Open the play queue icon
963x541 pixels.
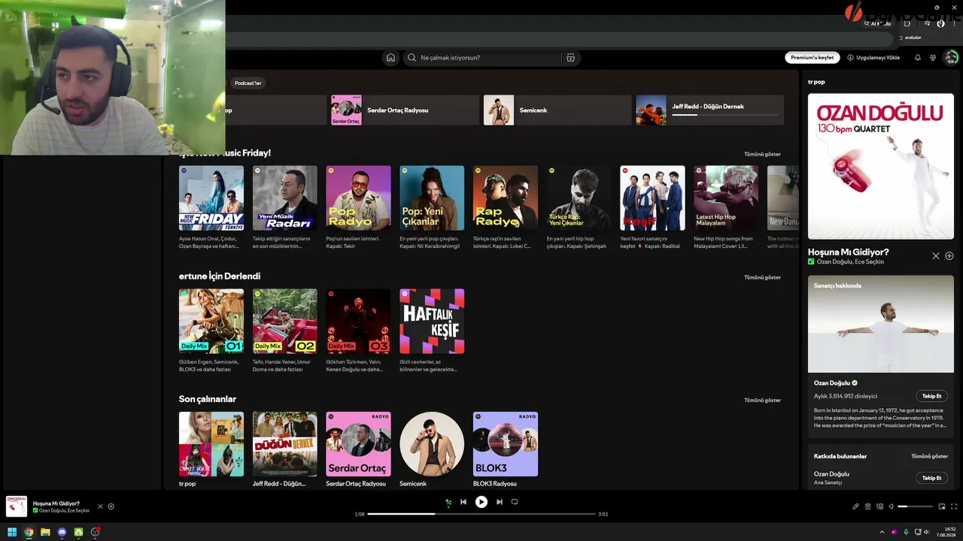867,506
